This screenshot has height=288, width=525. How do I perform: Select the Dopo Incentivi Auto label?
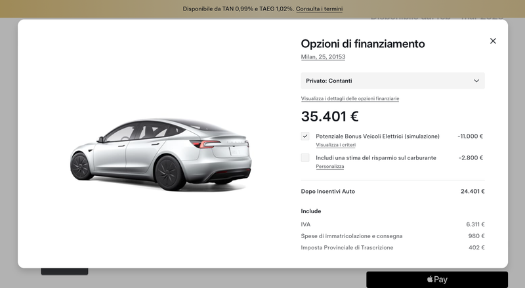pos(327,192)
